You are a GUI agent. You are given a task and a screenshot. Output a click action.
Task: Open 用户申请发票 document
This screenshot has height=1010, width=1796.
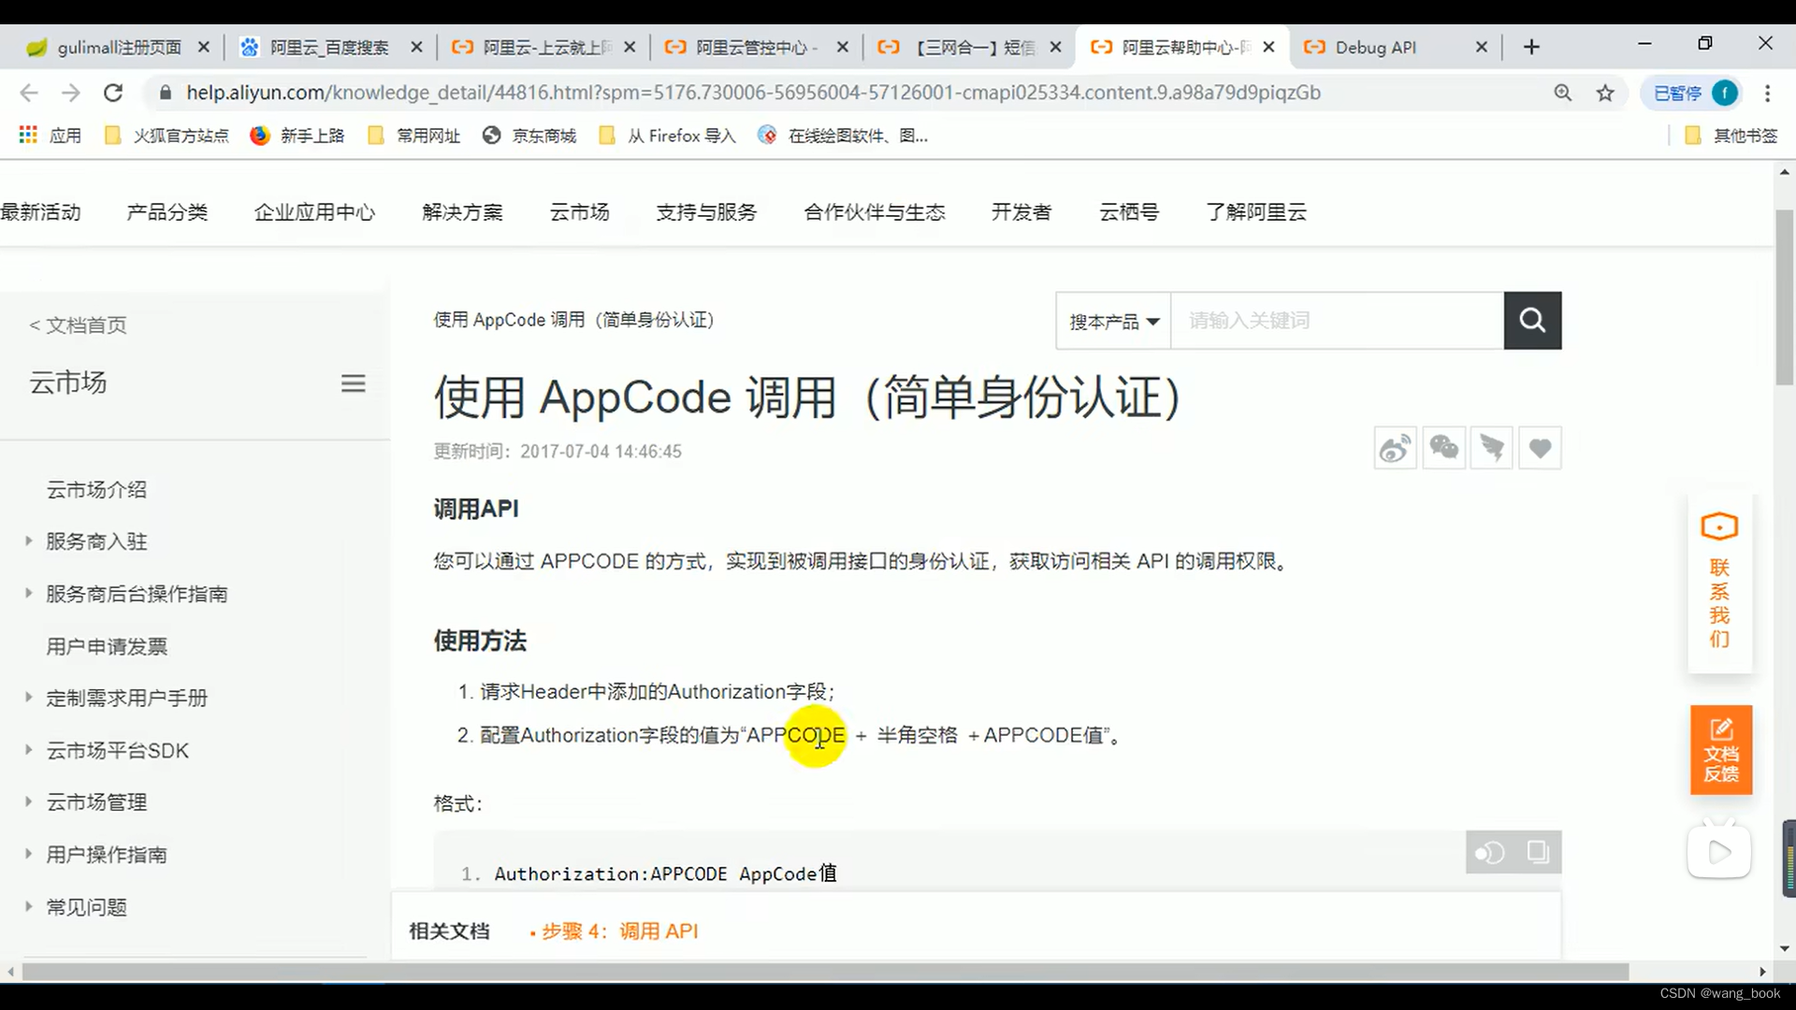pos(107,646)
